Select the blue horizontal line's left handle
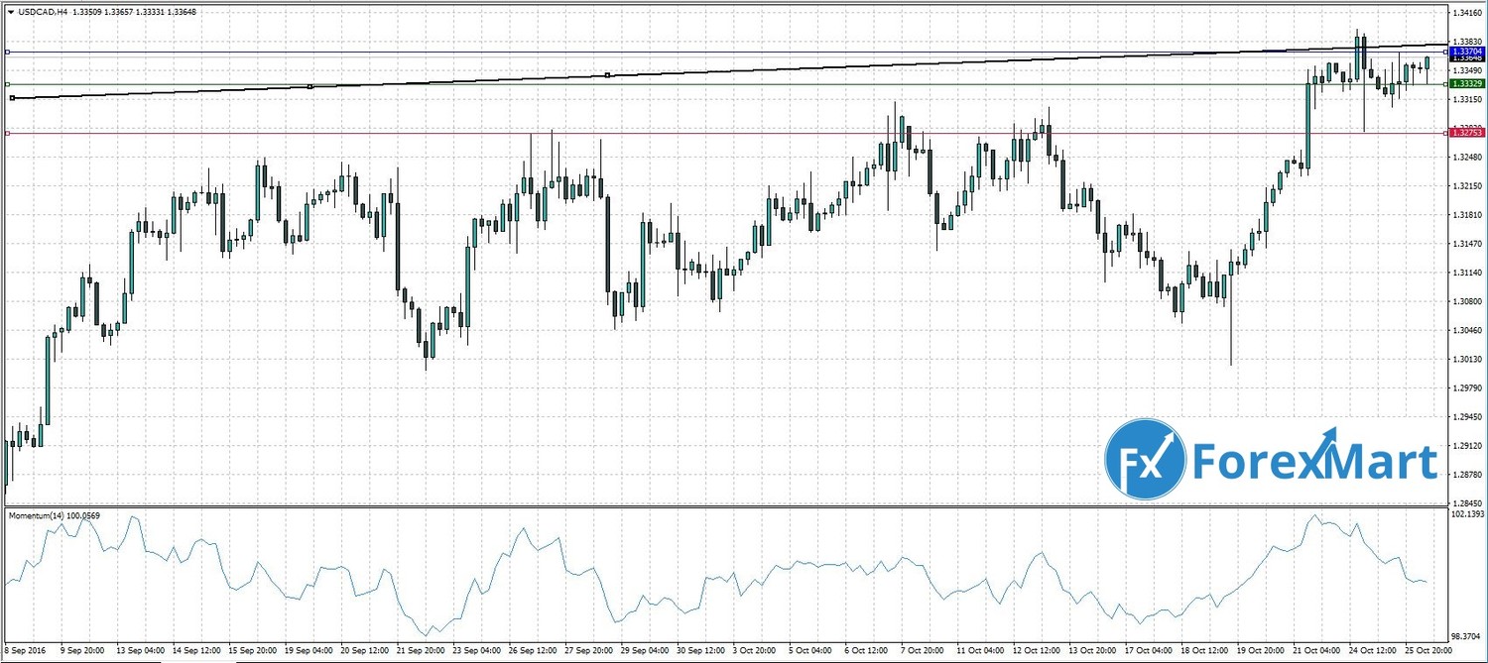Viewport: 1488px width, 663px height. [x=7, y=52]
